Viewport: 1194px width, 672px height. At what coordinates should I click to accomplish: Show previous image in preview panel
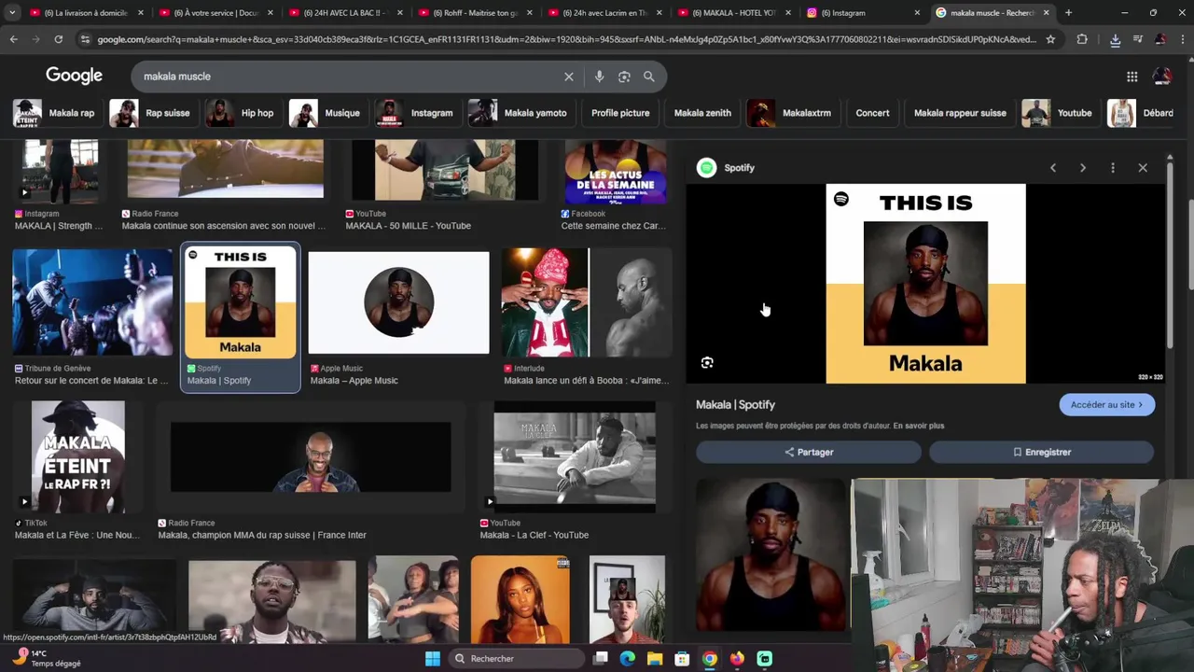pos(1053,168)
